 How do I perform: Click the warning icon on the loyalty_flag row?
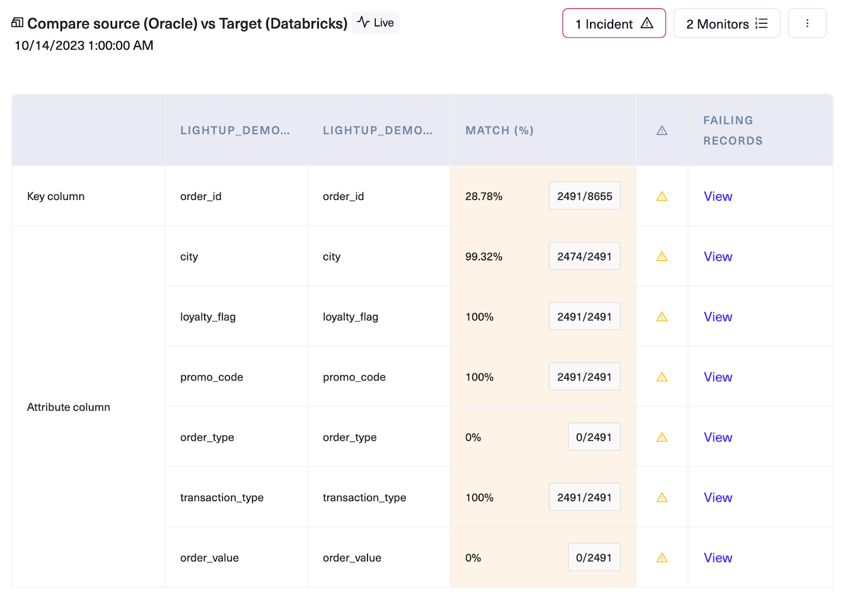(661, 316)
